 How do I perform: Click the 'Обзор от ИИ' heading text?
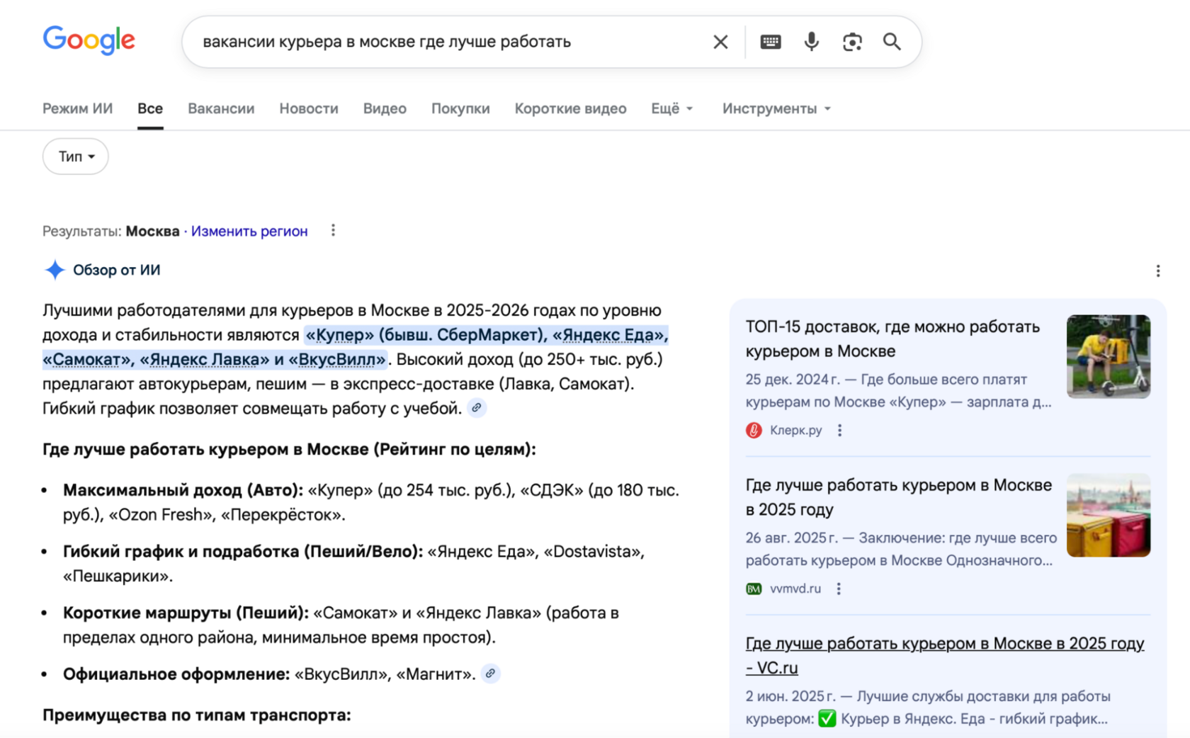click(117, 270)
